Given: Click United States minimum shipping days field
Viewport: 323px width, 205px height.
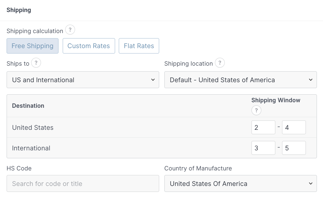Looking at the screenshot, I should (x=263, y=127).
